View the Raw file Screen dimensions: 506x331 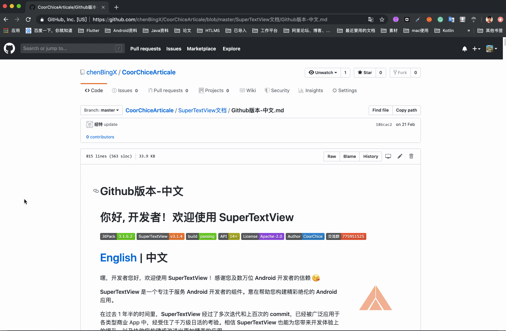332,156
